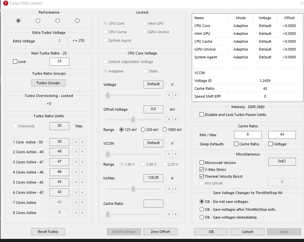
Task: Decrease 1 Core Active ratio with left arrow
Action: pyautogui.click(x=76, y=142)
